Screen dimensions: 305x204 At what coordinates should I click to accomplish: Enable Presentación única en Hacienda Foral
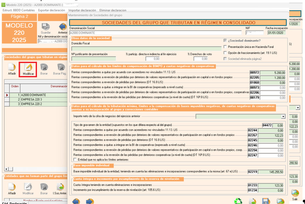[x=225, y=47]
